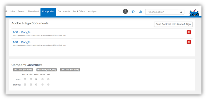207x100 pixels.
Task: Click the Signed: row label
Action: pos(17,85)
